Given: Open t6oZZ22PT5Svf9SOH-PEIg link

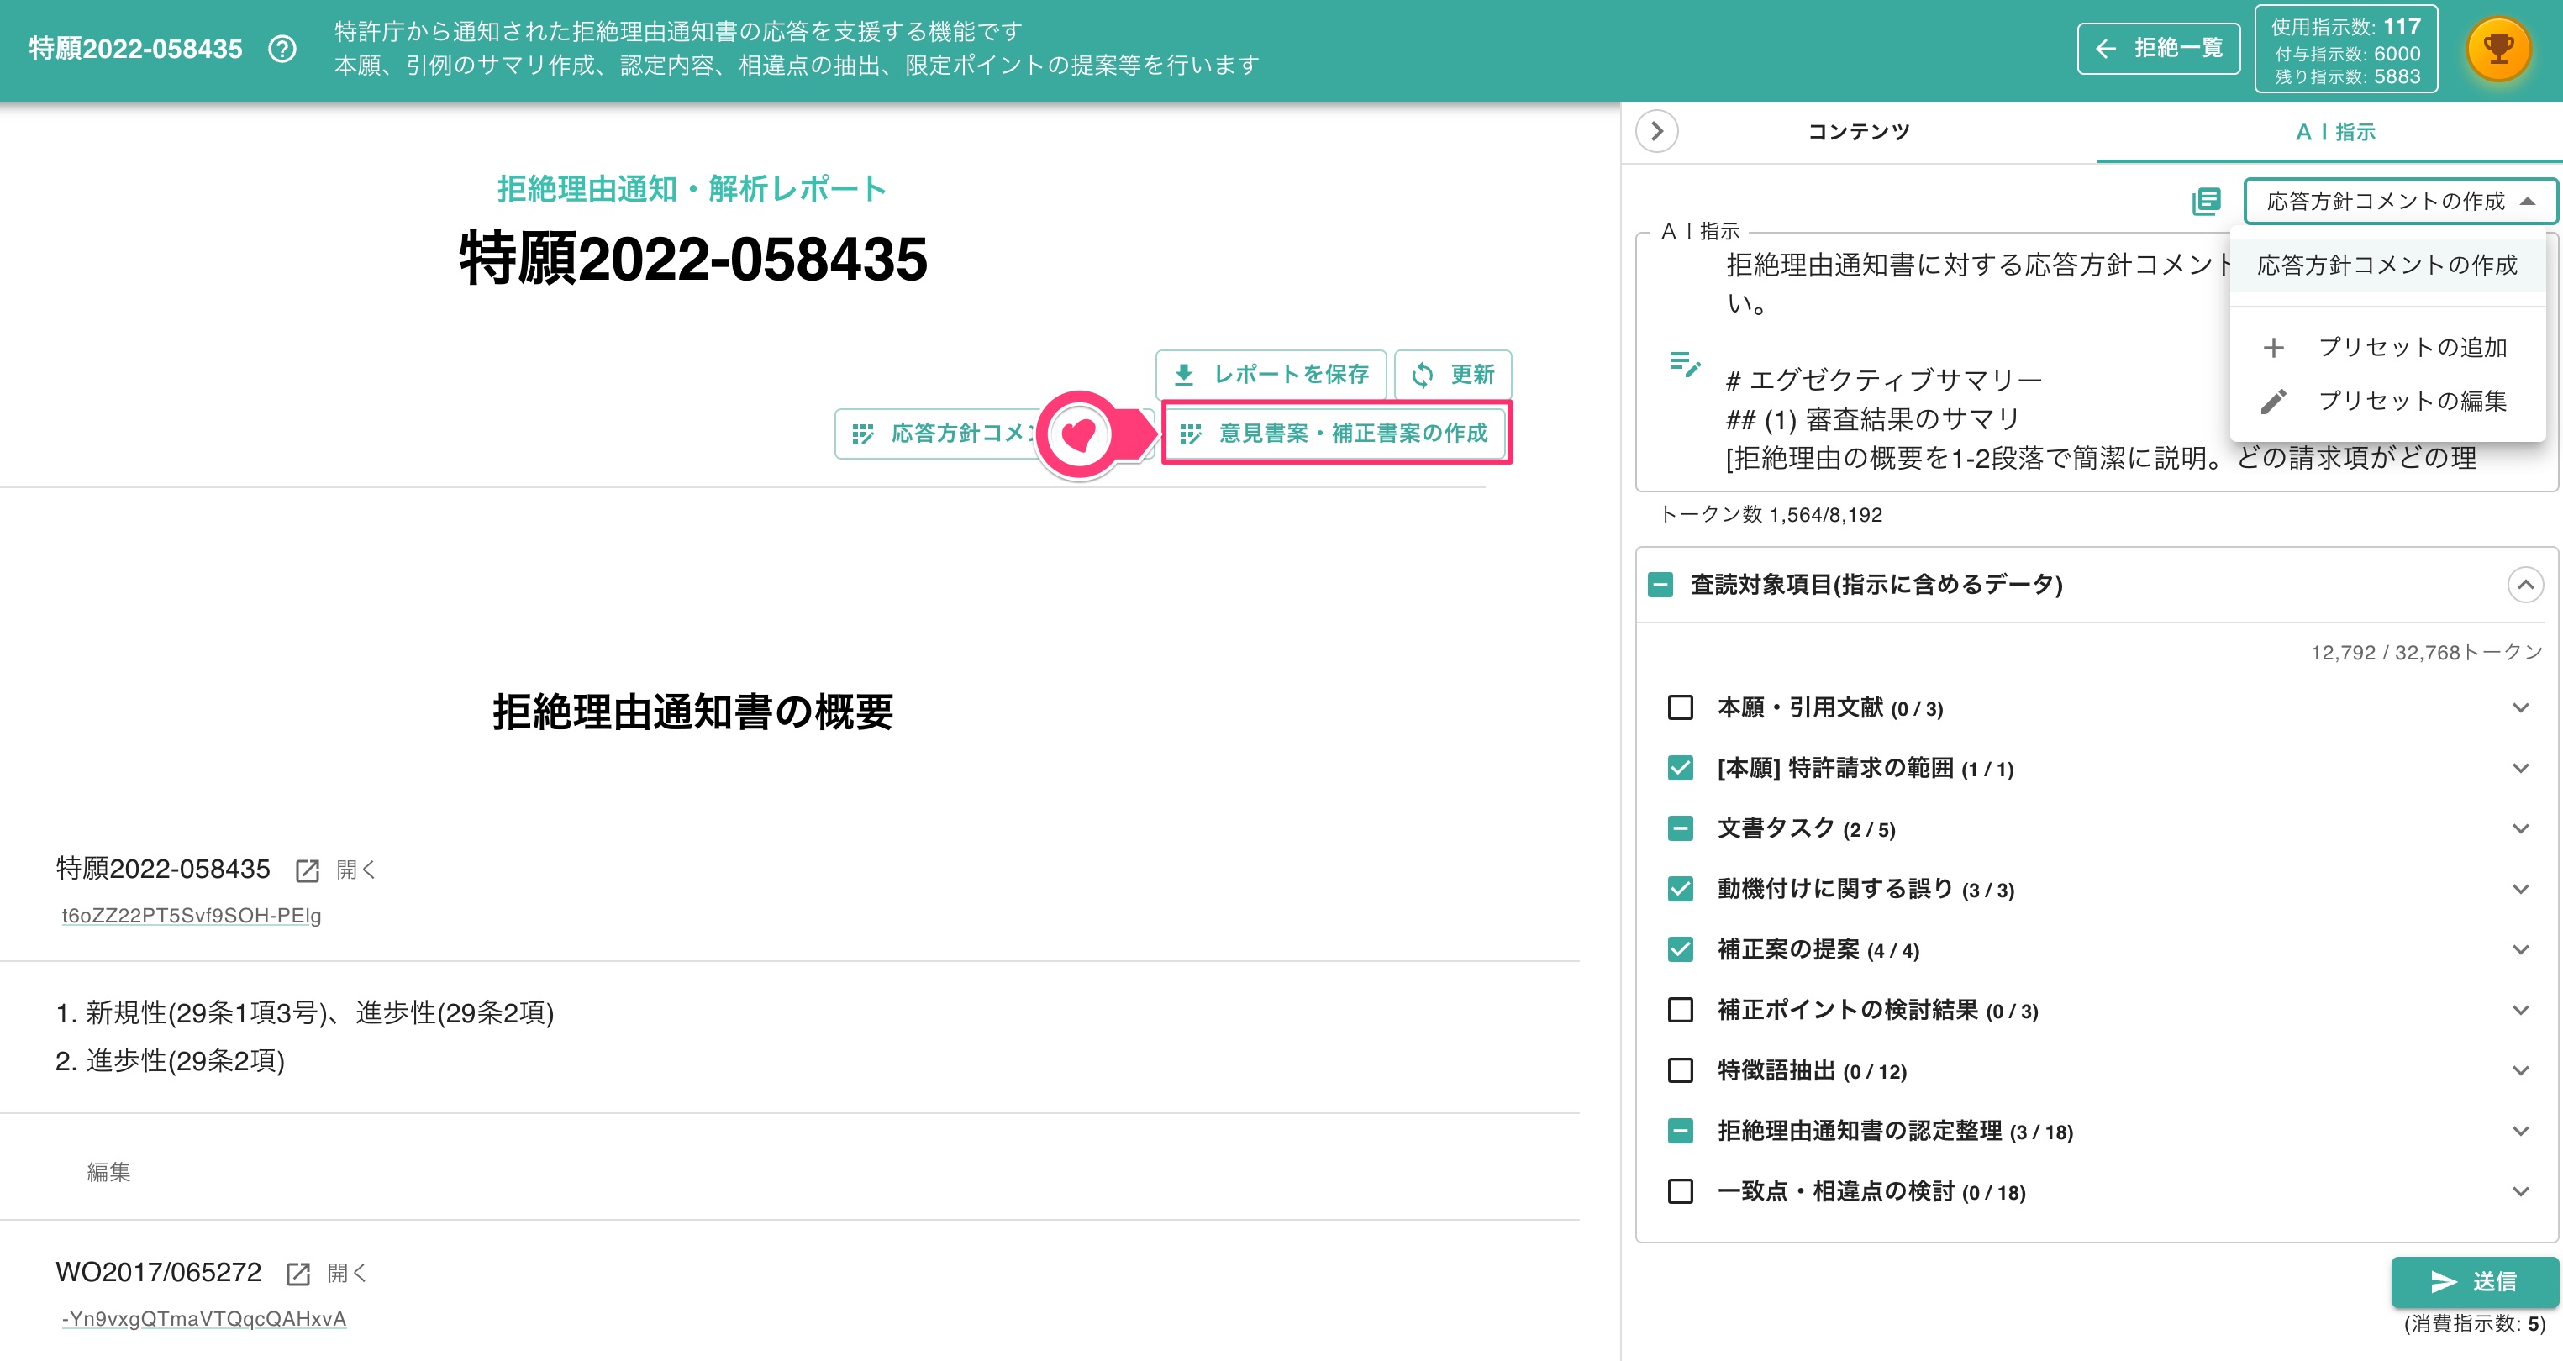Looking at the screenshot, I should coord(191,915).
